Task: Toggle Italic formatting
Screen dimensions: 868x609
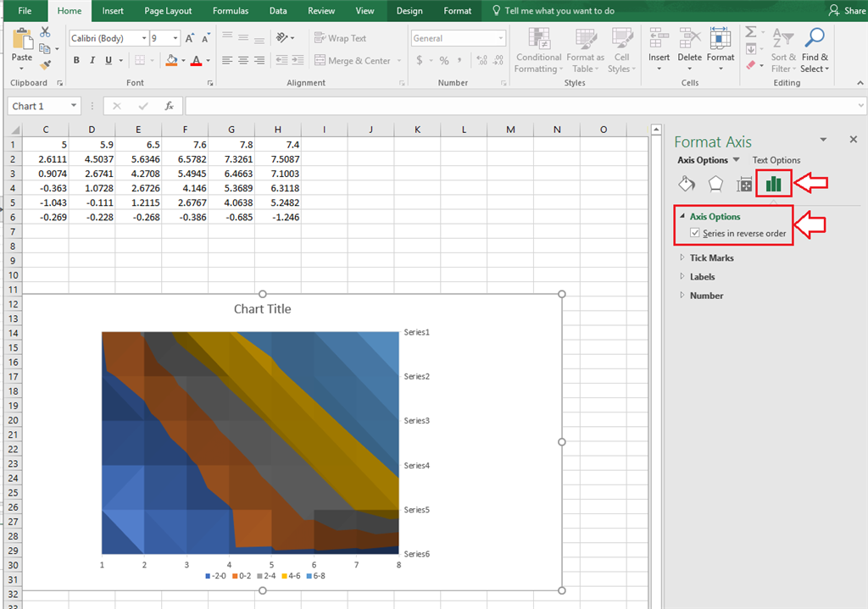Action: [x=92, y=60]
